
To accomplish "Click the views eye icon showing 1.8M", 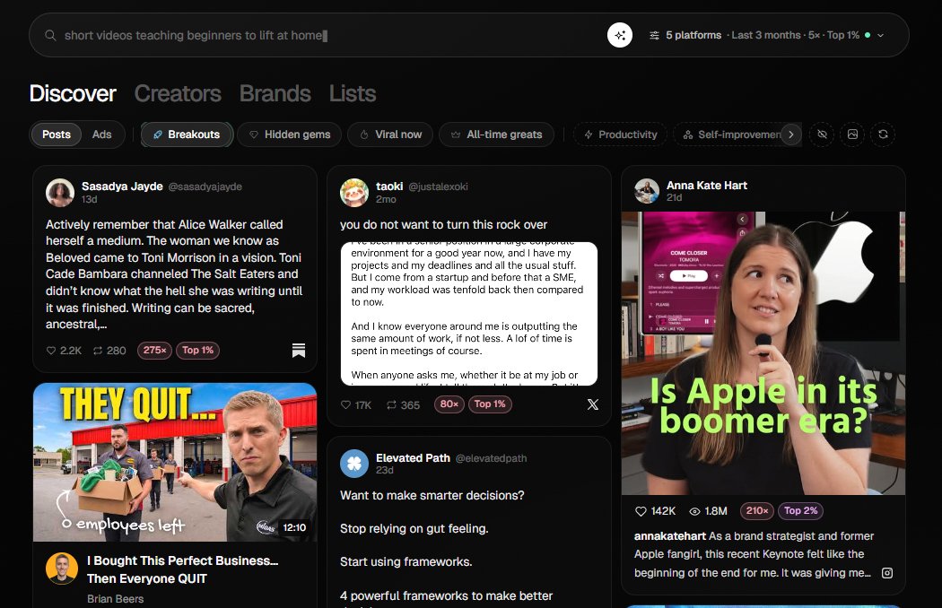I will pyautogui.click(x=694, y=511).
